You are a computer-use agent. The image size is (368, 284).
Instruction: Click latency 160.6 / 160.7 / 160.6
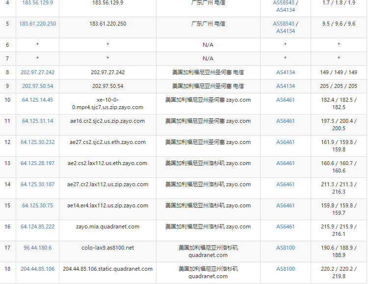(339, 167)
